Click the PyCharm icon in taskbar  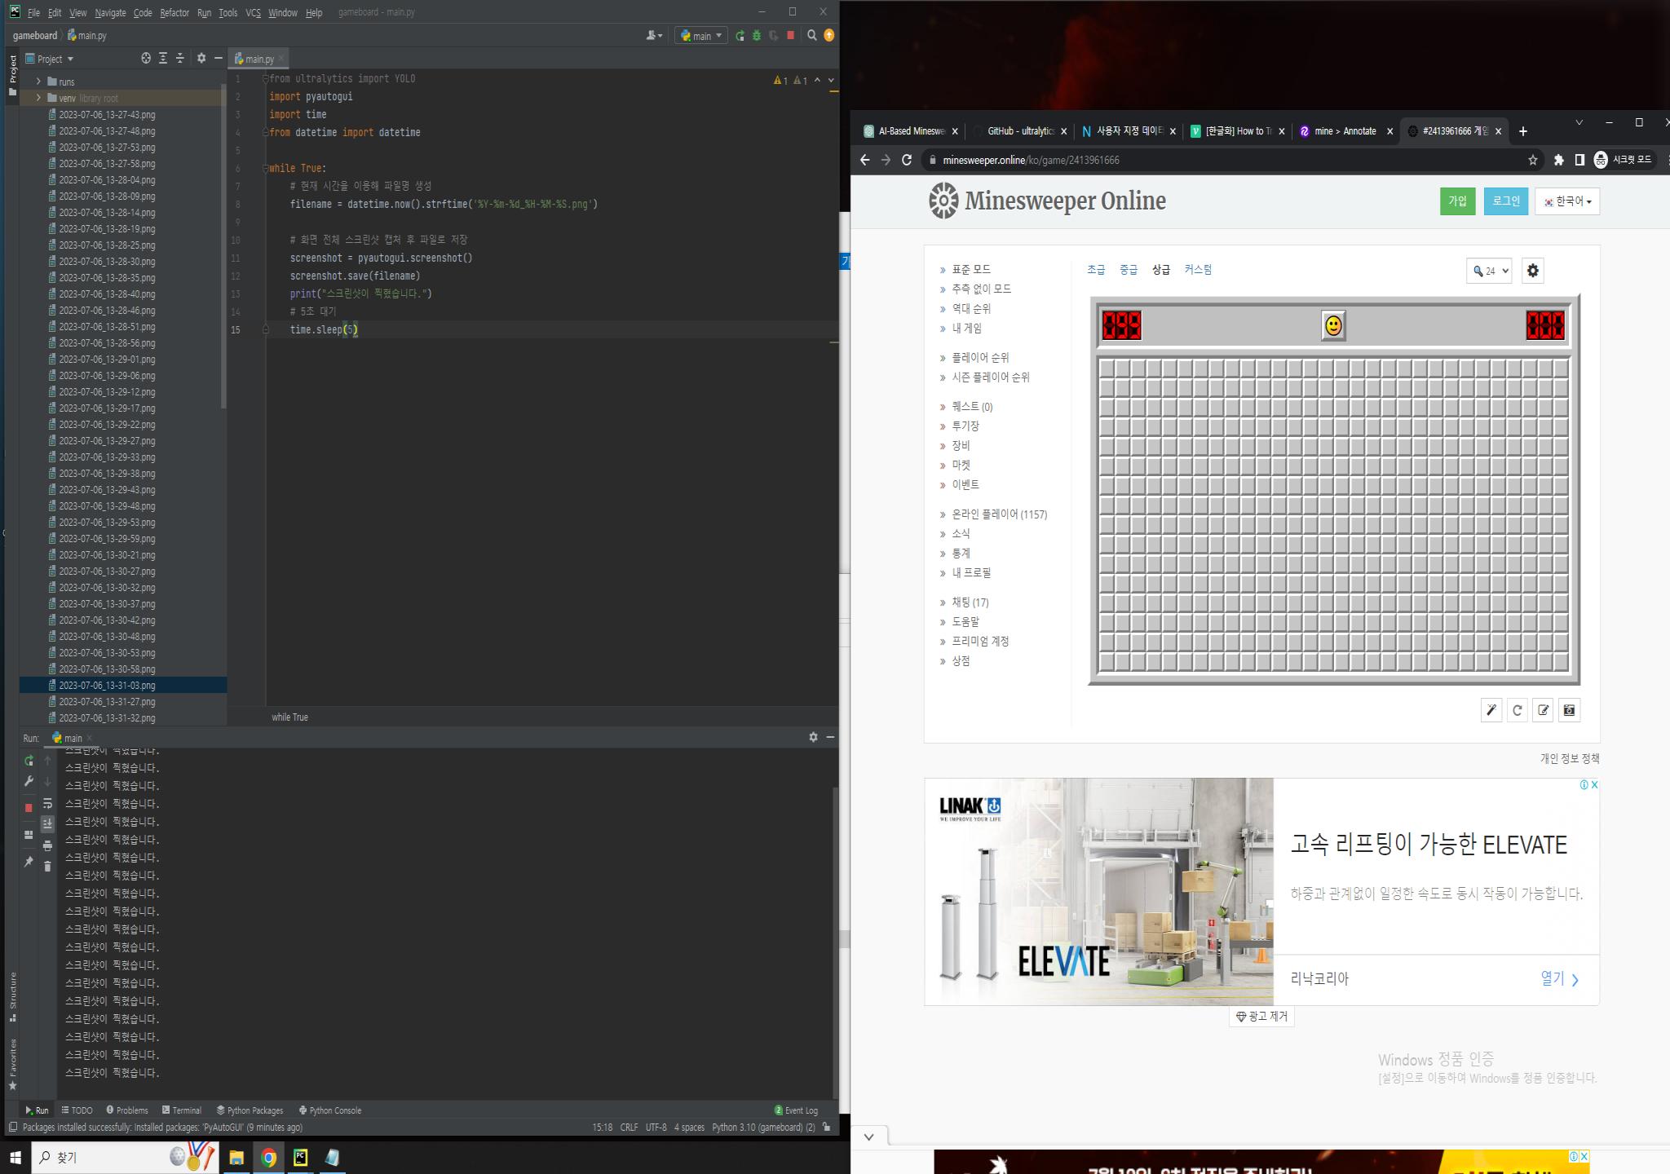click(301, 1157)
